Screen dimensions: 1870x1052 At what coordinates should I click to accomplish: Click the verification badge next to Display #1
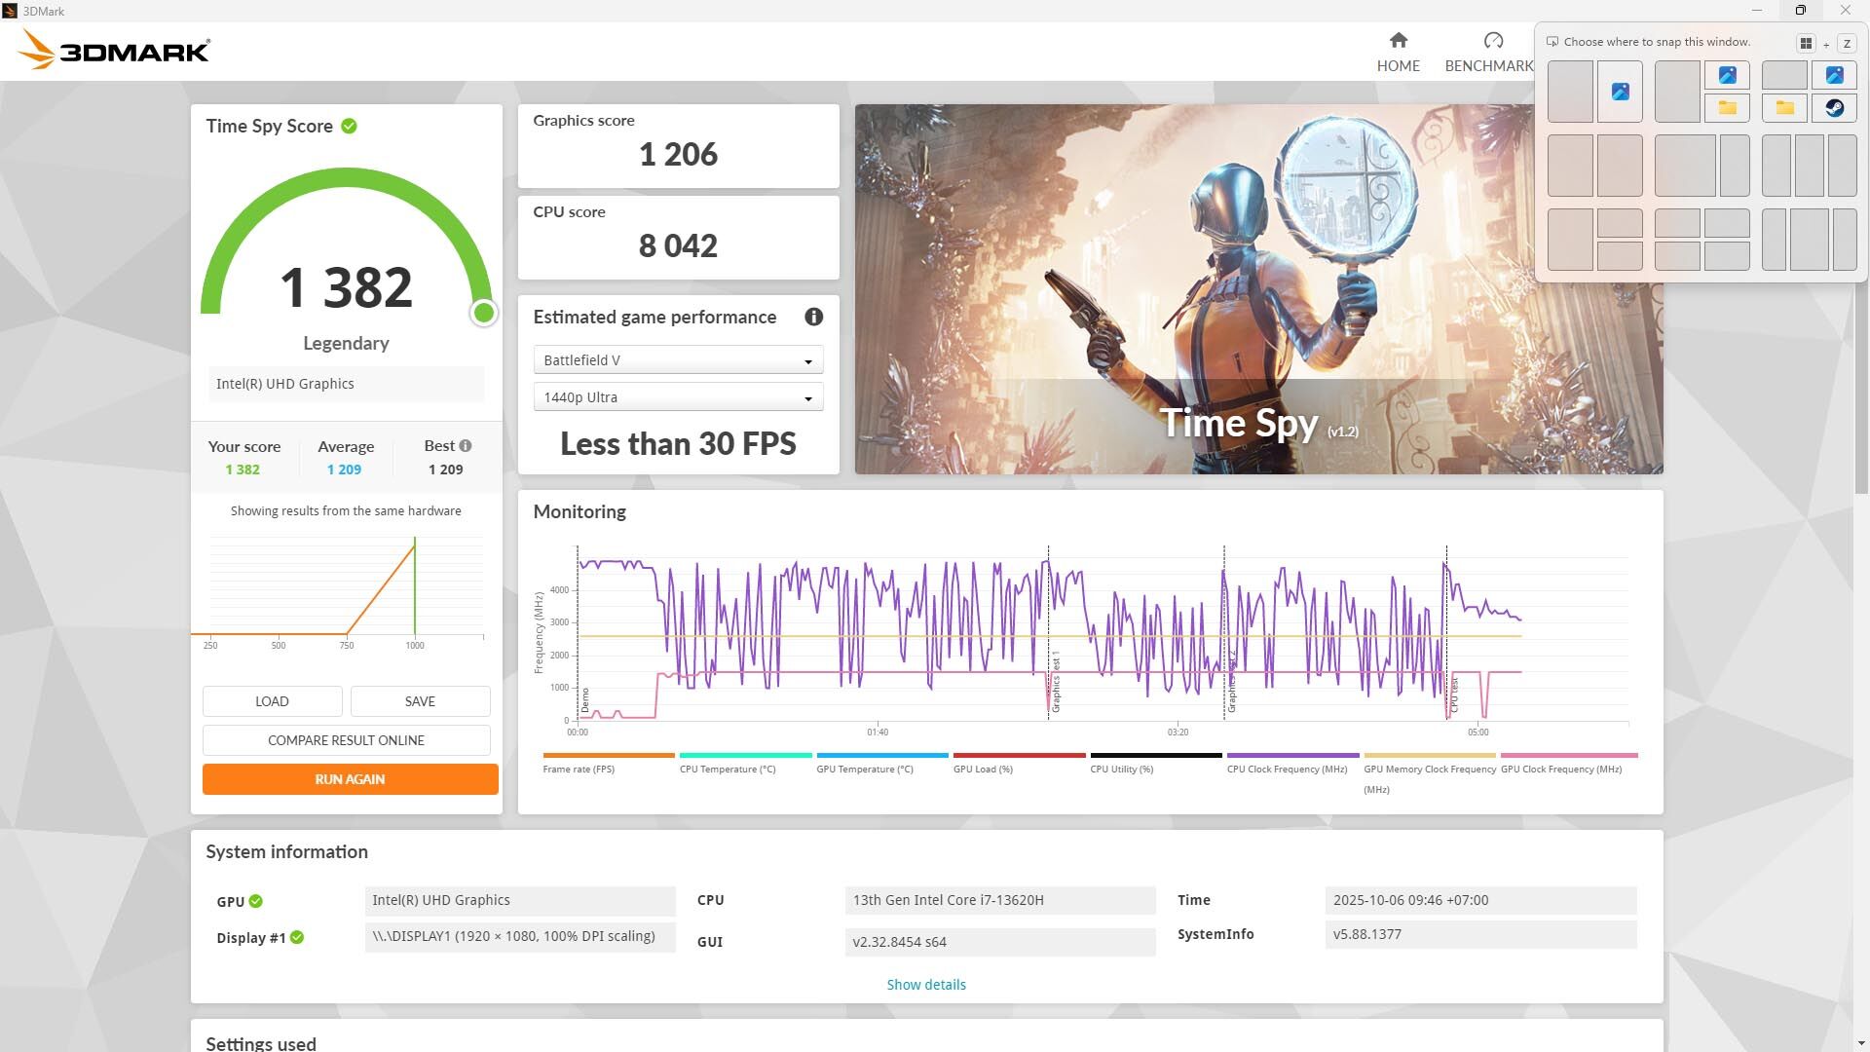pos(297,937)
